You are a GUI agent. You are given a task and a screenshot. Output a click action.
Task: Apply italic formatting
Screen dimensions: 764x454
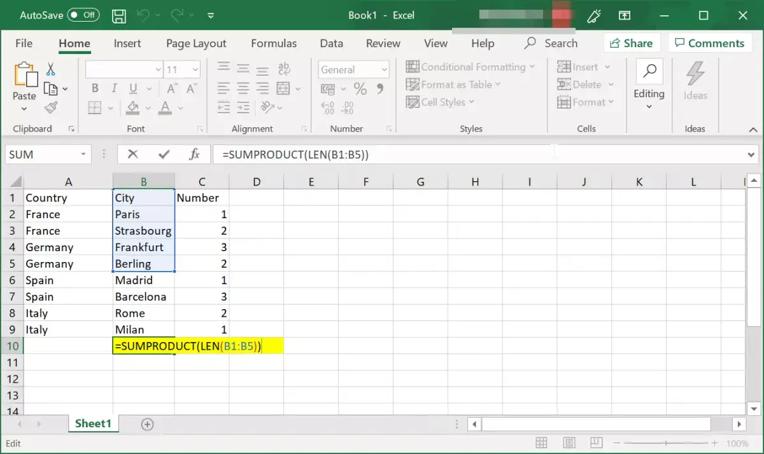click(x=113, y=88)
